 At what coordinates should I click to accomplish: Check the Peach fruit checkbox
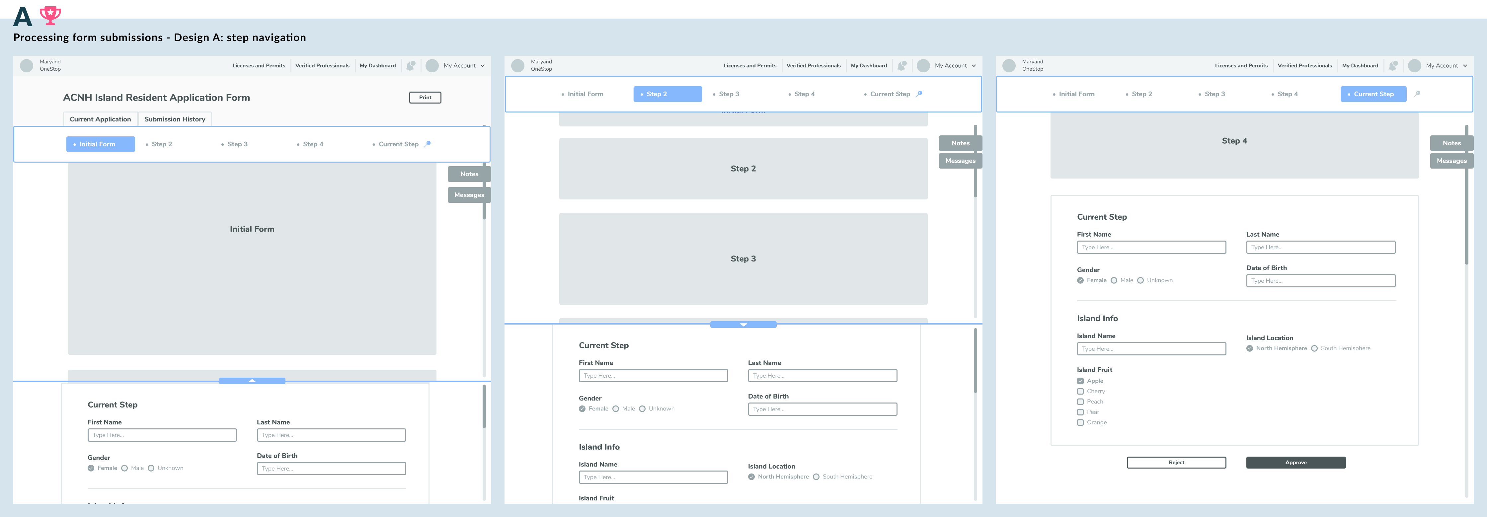pos(1081,402)
